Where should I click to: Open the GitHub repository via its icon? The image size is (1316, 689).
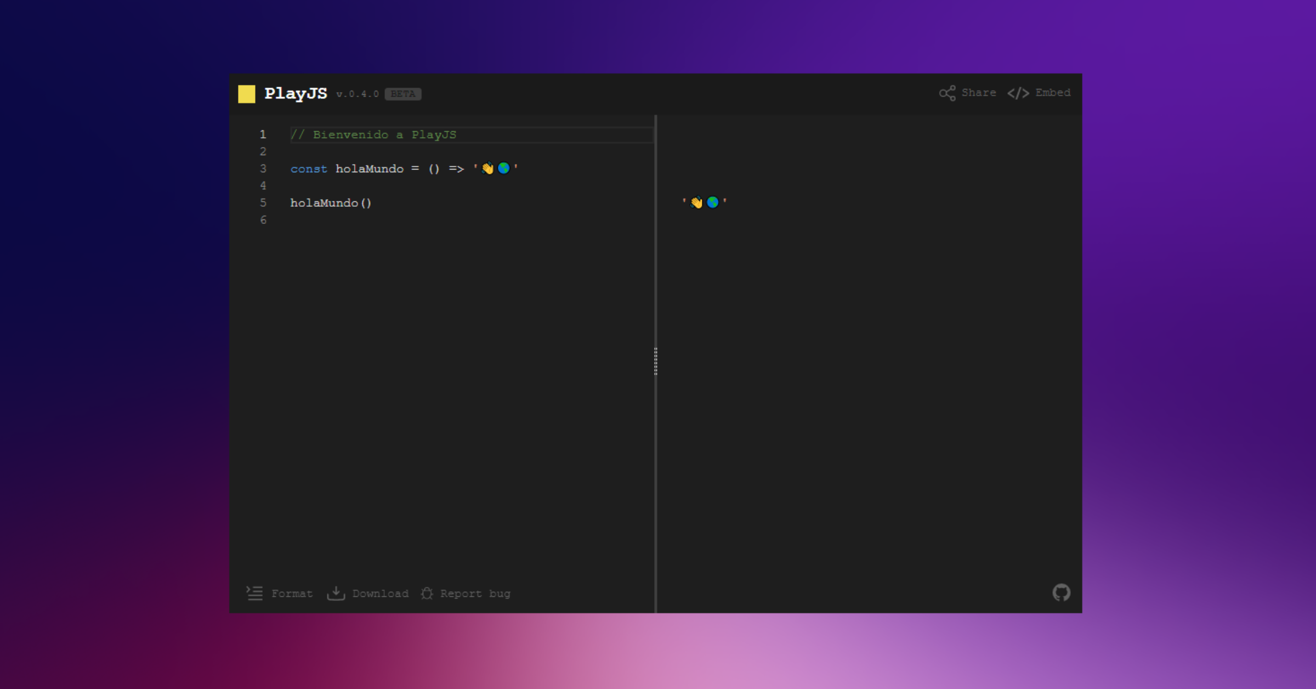click(x=1062, y=592)
